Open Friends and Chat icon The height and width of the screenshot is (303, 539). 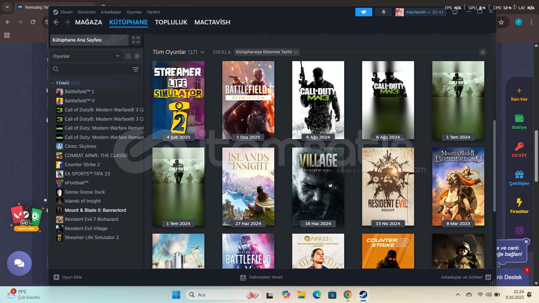488,277
